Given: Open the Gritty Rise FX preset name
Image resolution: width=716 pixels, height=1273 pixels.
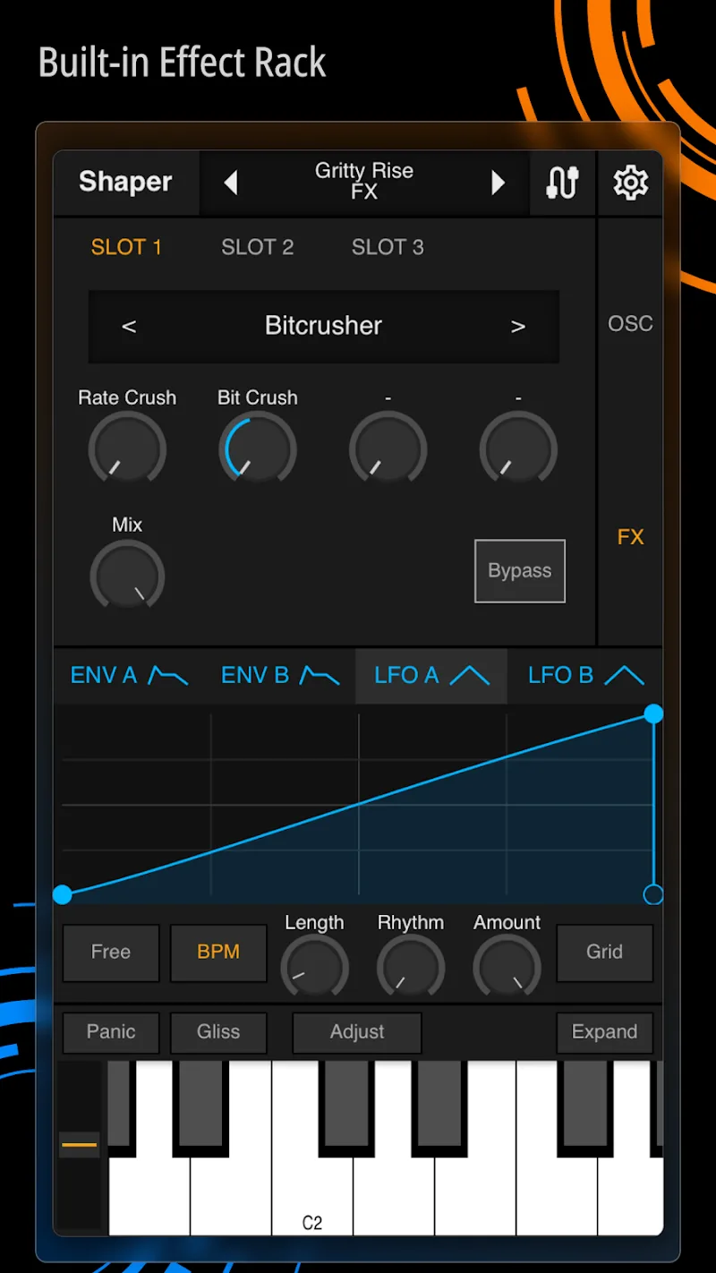Looking at the screenshot, I should coord(364,181).
